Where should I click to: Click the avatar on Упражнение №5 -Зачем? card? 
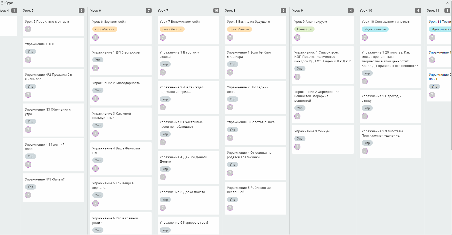[x=28, y=195]
